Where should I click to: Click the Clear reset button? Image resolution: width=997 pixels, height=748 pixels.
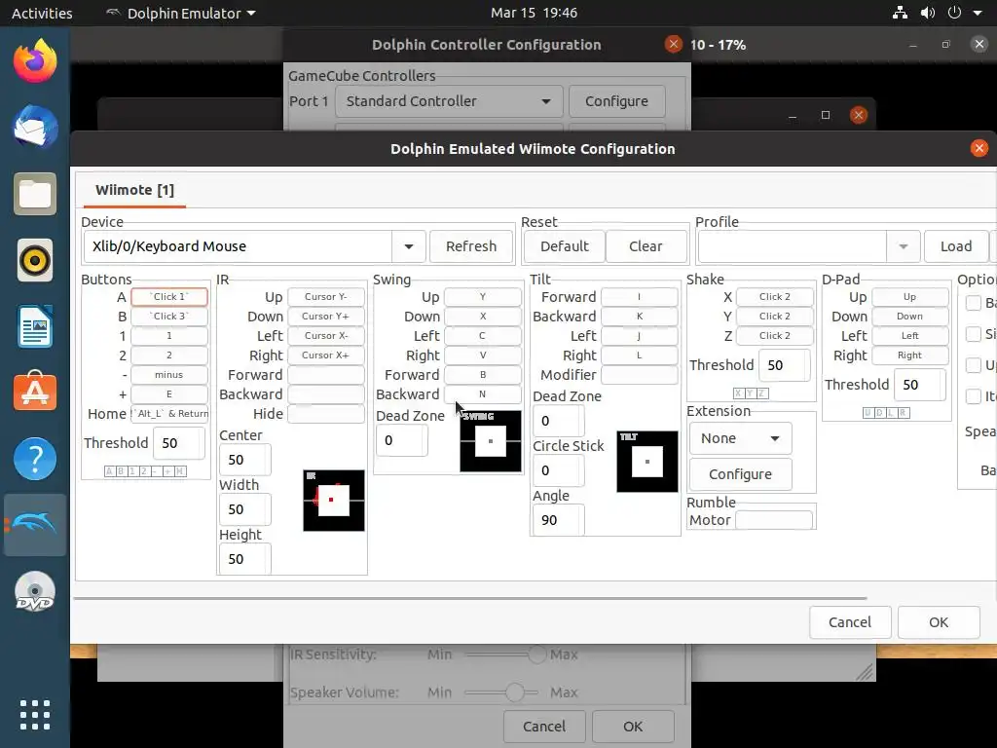pos(646,246)
